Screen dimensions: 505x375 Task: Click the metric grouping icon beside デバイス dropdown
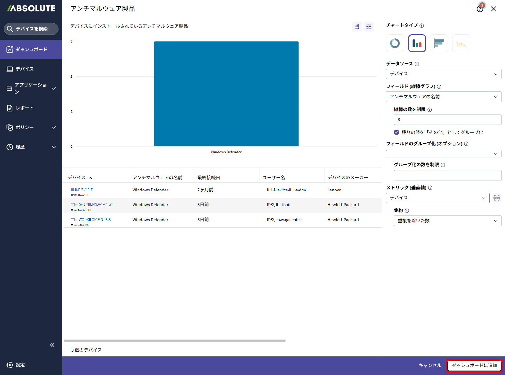point(497,198)
